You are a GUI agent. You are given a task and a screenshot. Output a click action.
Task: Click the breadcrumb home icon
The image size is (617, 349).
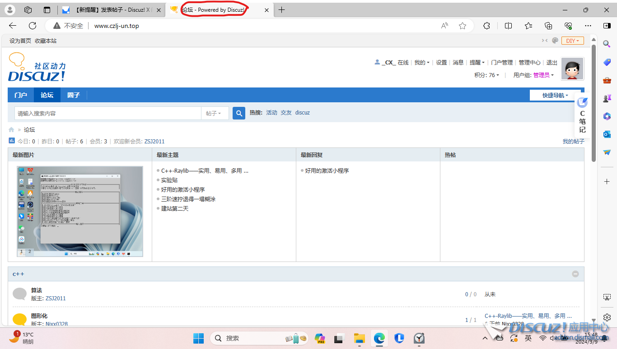(11, 130)
